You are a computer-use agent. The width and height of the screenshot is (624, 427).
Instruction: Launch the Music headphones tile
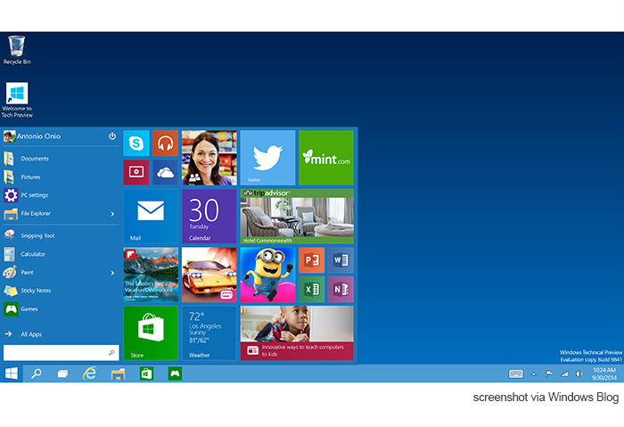point(164,144)
